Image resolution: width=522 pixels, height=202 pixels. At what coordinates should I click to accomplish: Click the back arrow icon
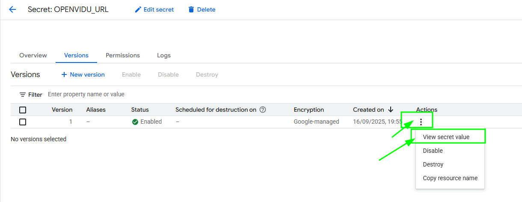12,9
